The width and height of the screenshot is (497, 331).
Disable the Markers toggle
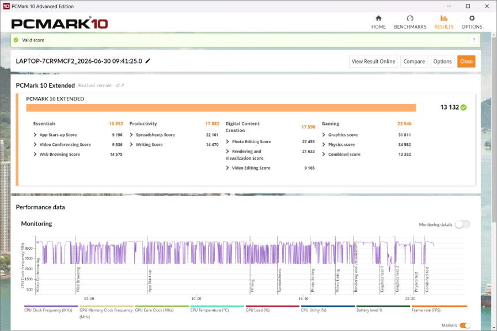coord(465,325)
